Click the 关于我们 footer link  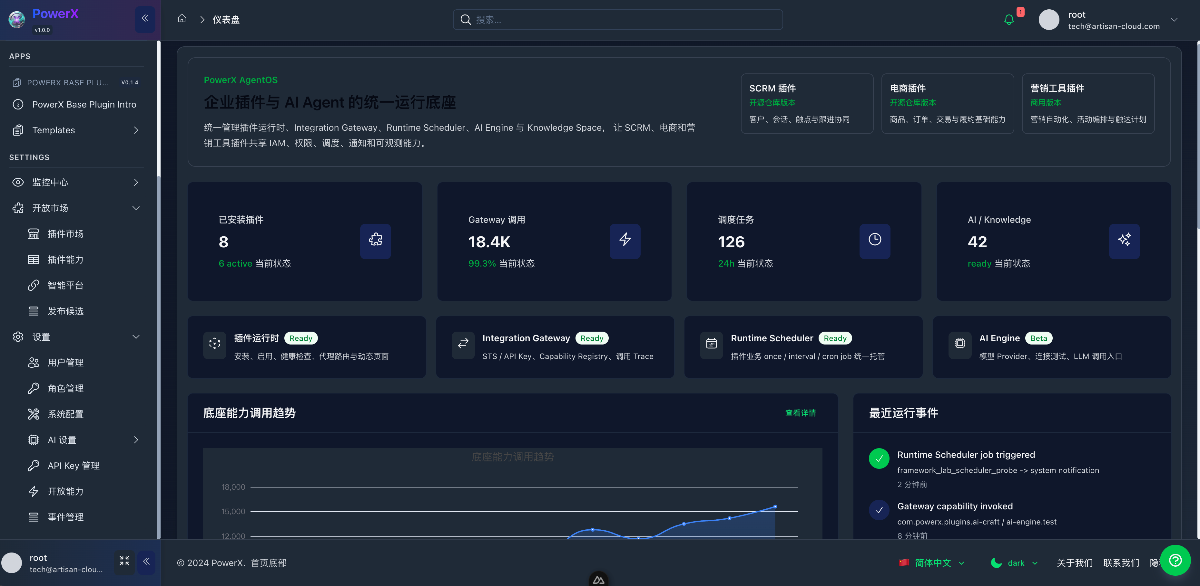[1074, 563]
